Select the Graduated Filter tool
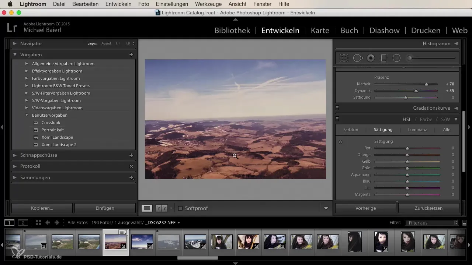Screen dimensions: 472x265 click(383, 58)
